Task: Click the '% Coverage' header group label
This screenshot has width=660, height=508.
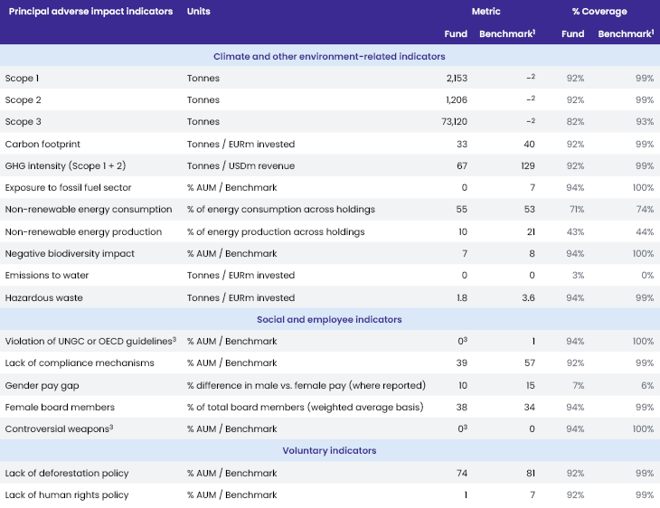Action: point(599,12)
